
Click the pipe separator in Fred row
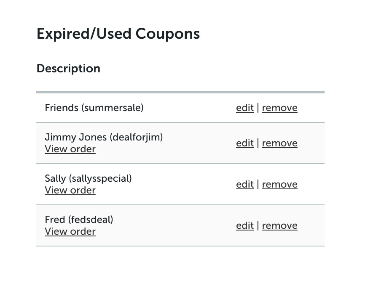point(258,226)
